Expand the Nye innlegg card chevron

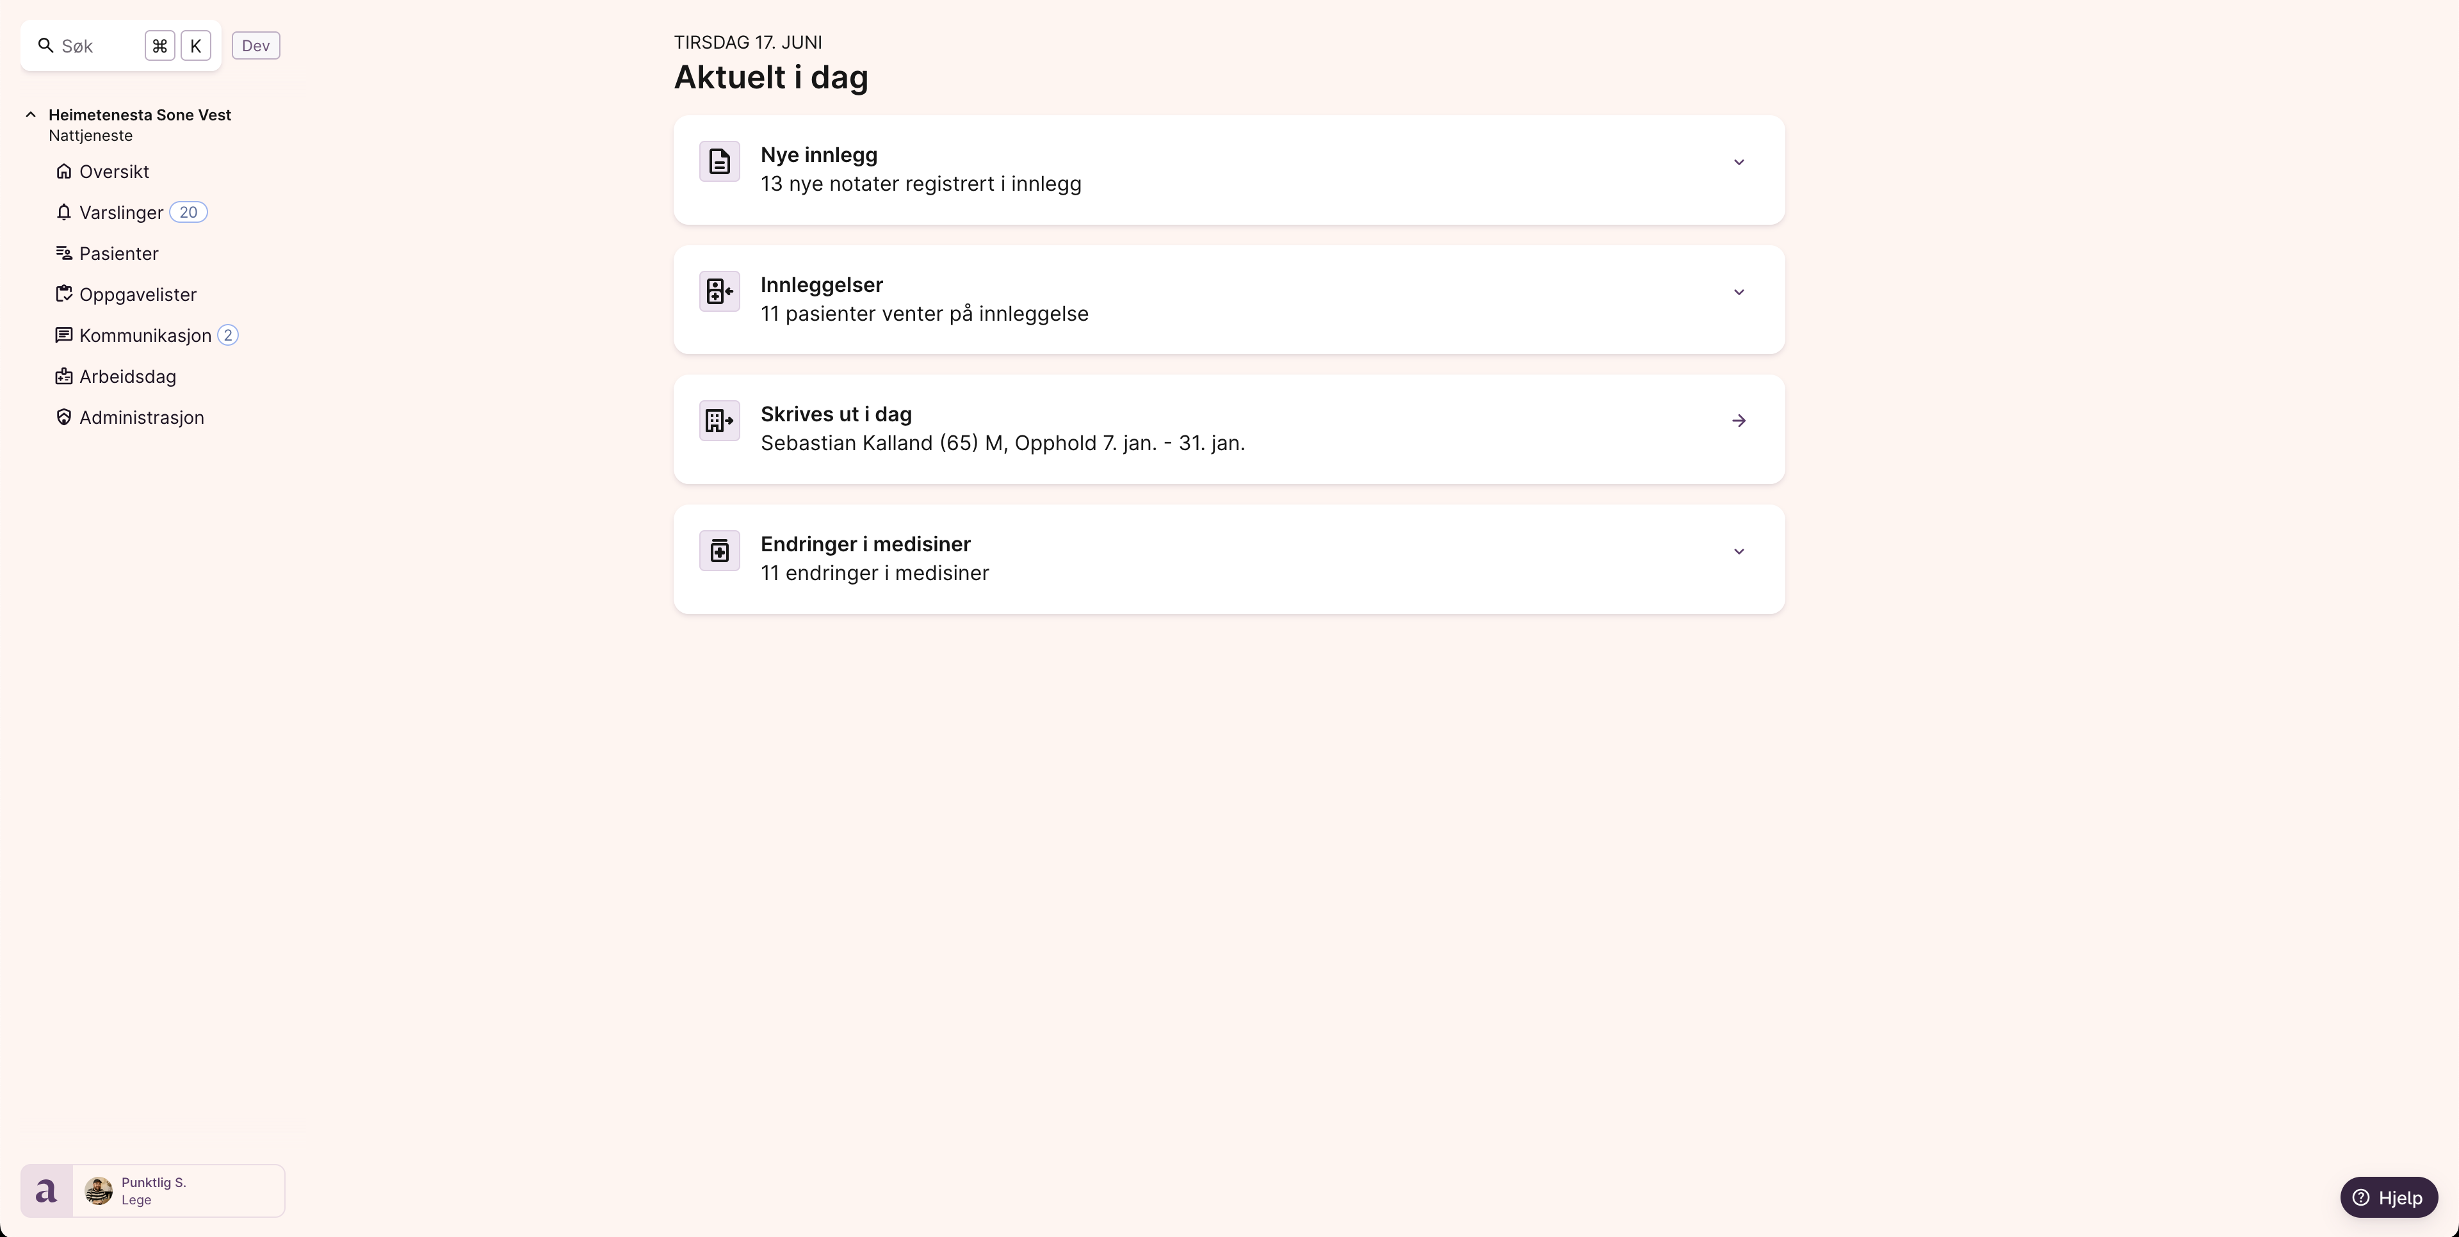(1739, 162)
